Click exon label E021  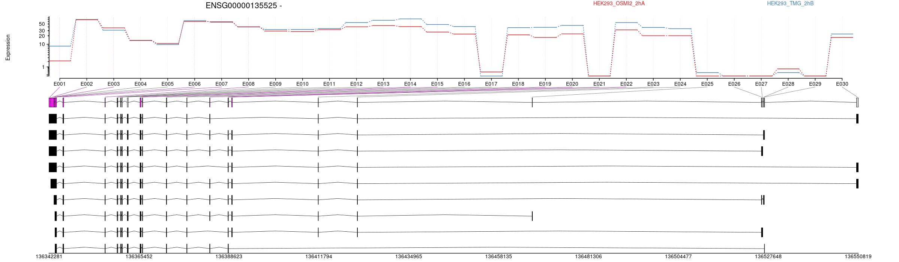coord(599,84)
